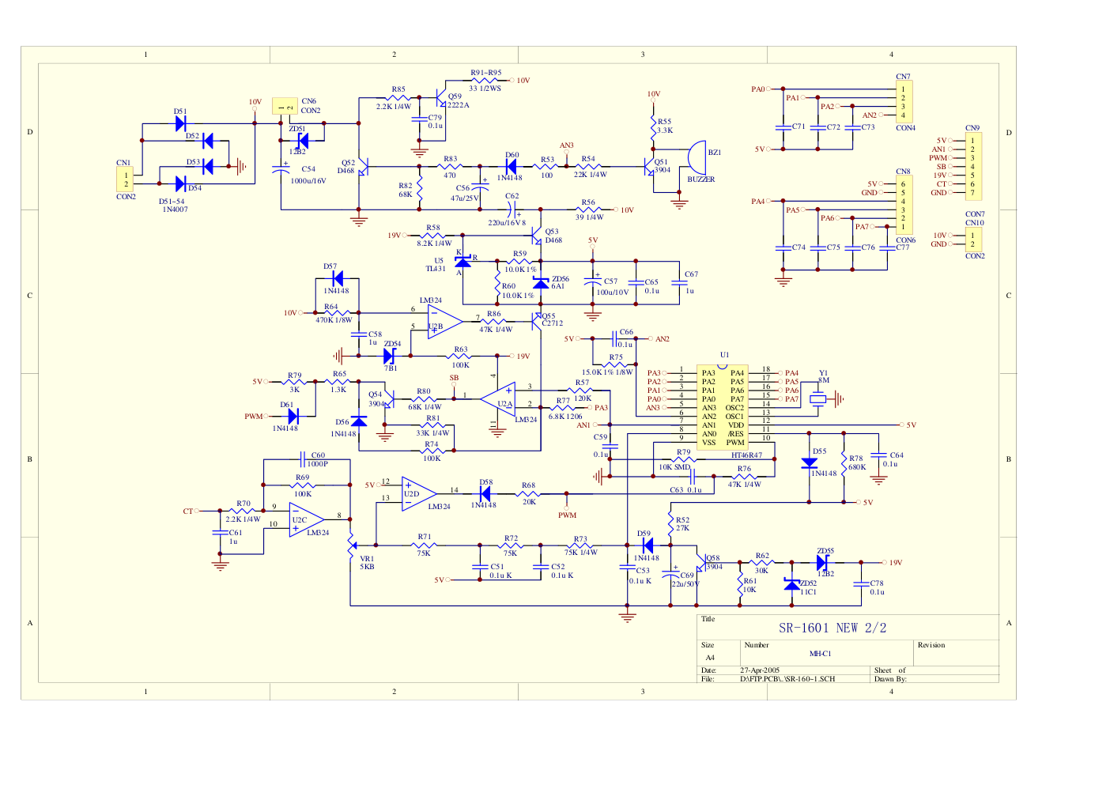Select the file path ending in "SR-160-1.SCH"

pos(787,679)
